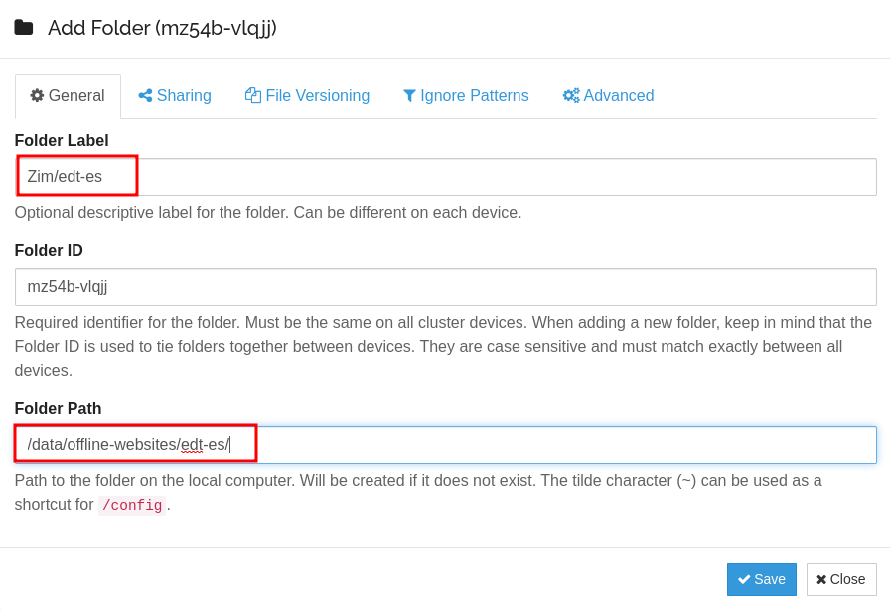890x610 pixels.
Task: Click the share icon beside Sharing
Action: [x=145, y=96]
